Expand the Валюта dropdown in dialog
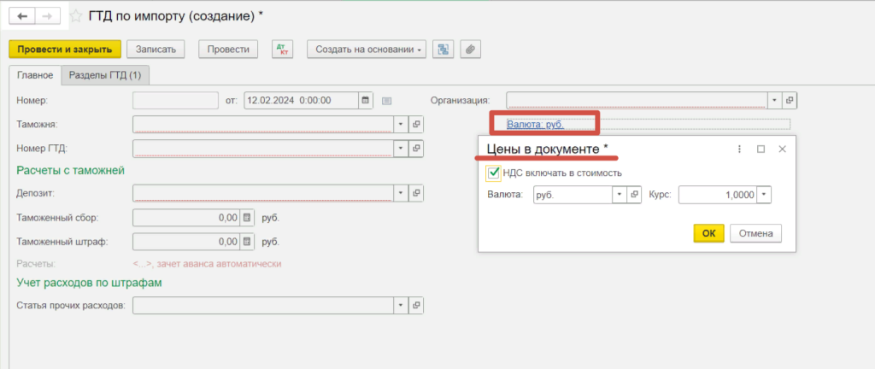This screenshot has width=875, height=369. [x=619, y=195]
